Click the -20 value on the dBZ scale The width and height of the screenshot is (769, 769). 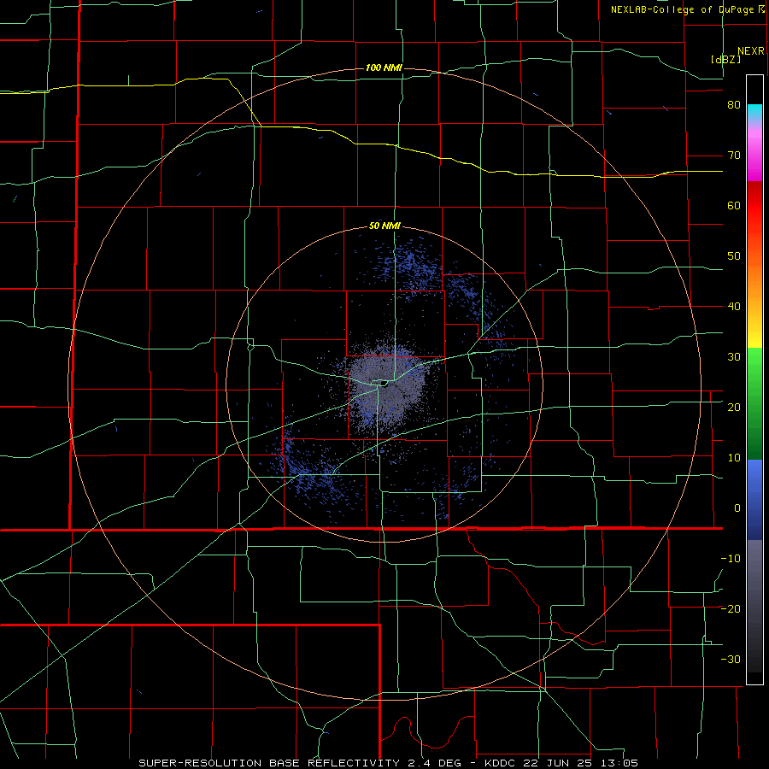(731, 608)
